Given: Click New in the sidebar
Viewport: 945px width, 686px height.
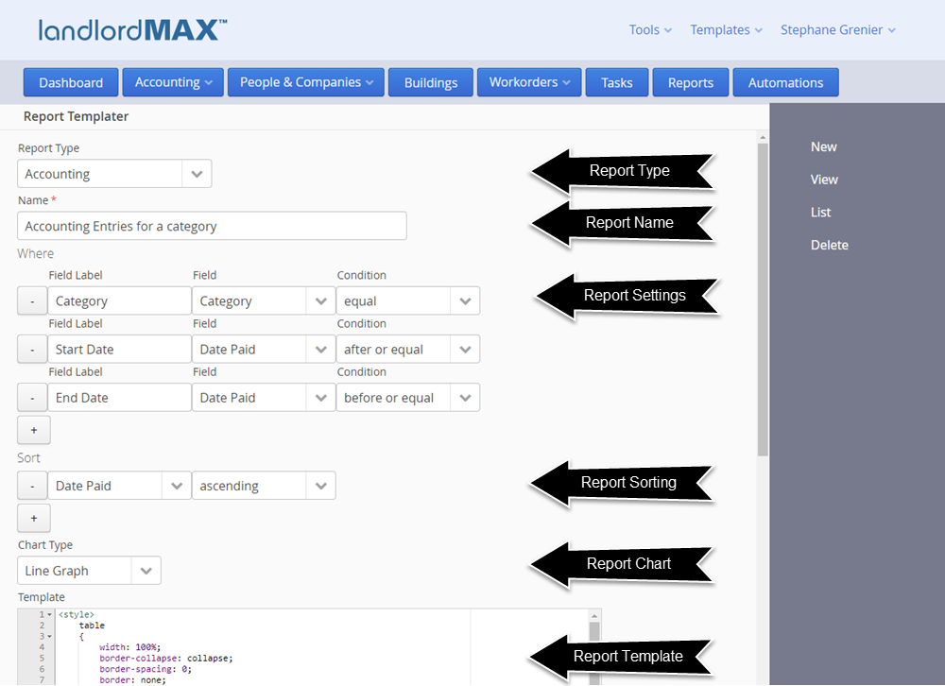Looking at the screenshot, I should pyautogui.click(x=823, y=147).
